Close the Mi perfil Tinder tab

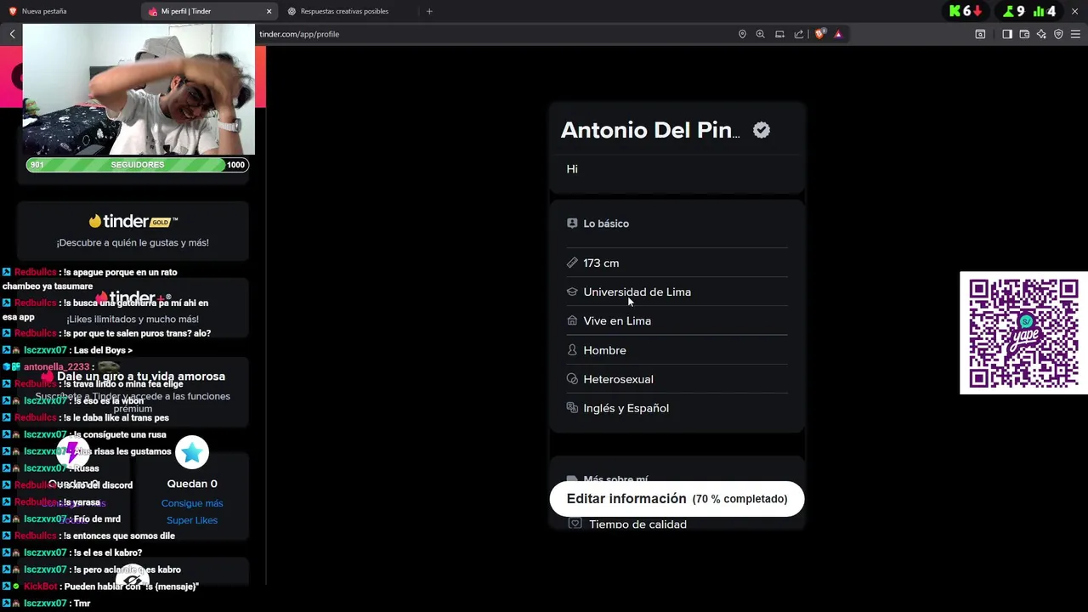pyautogui.click(x=269, y=11)
